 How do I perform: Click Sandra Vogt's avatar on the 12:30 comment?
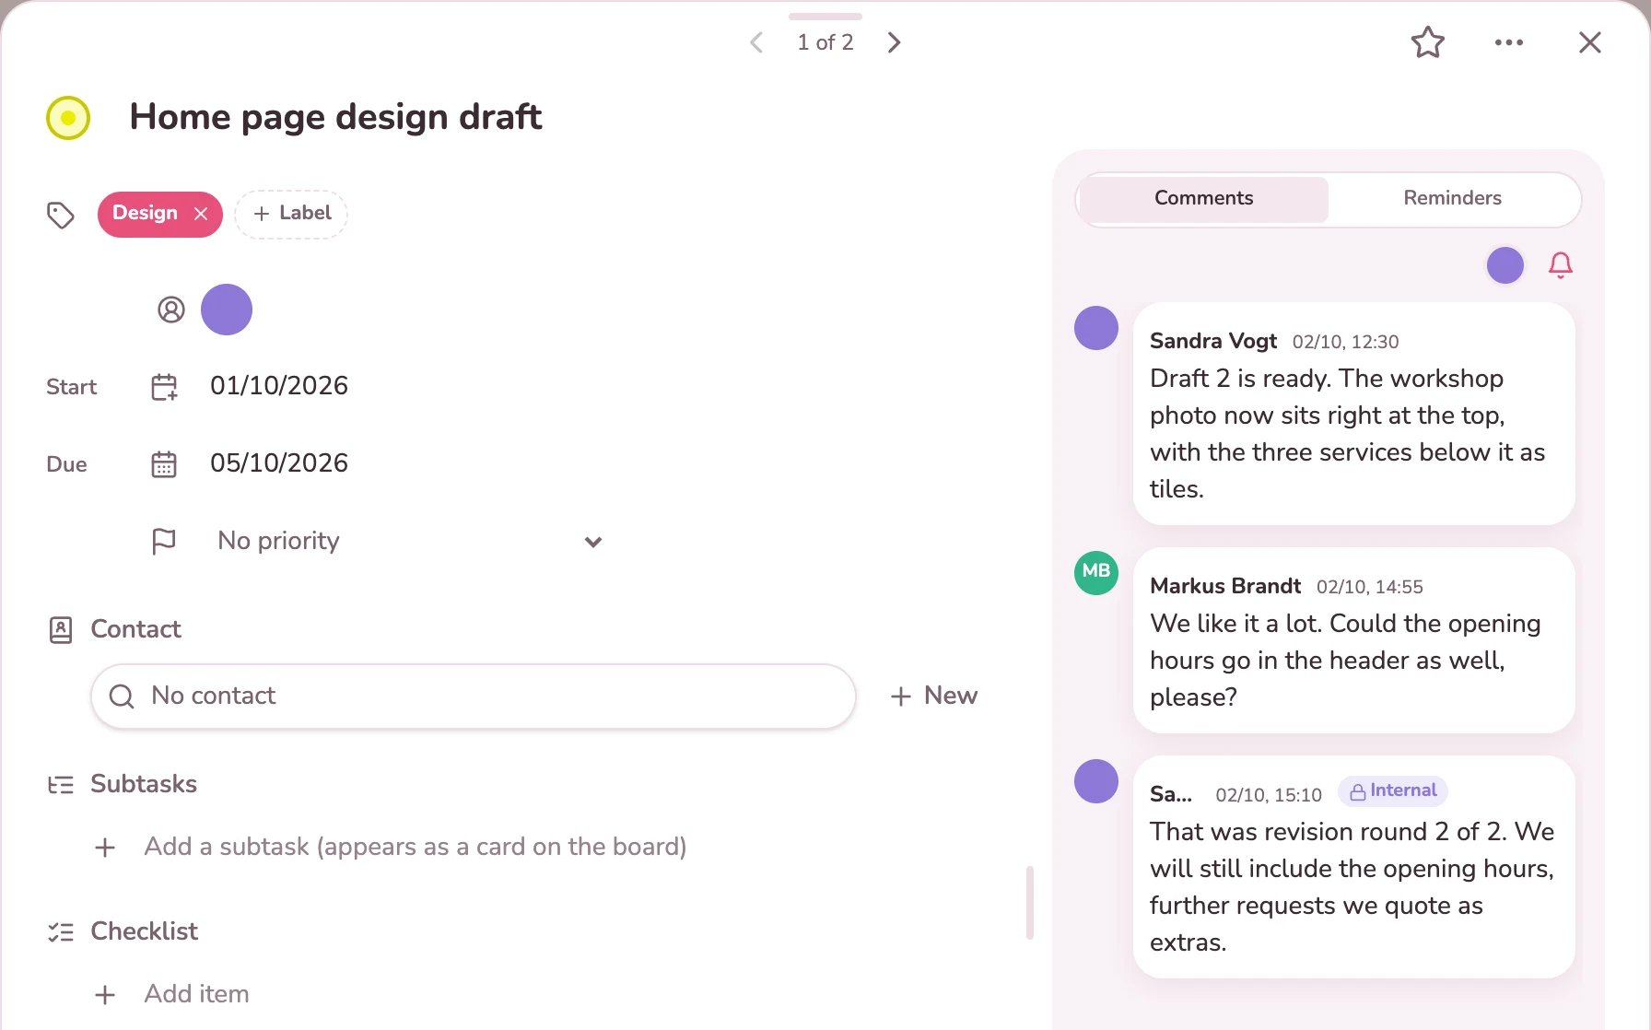pyautogui.click(x=1096, y=328)
